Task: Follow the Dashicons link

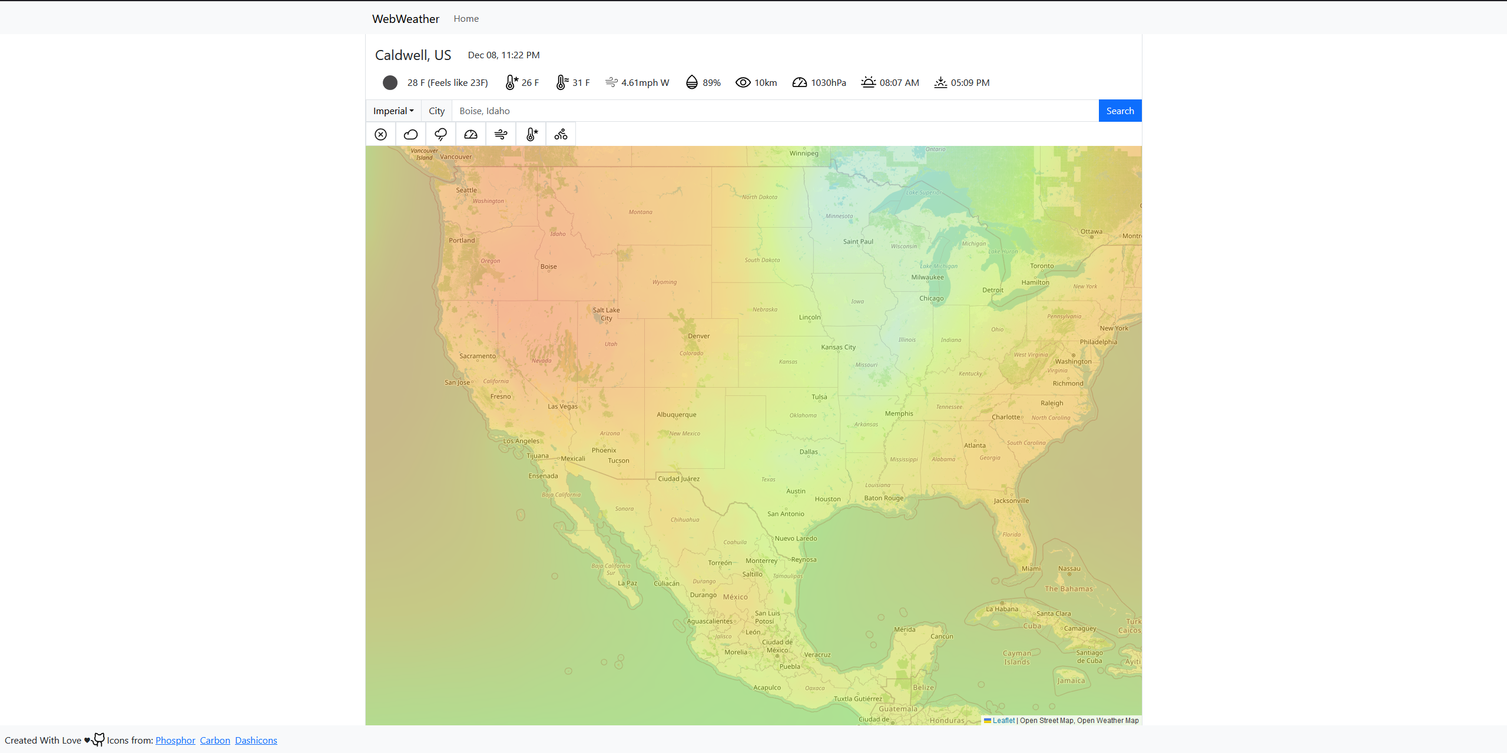Action: (x=256, y=740)
